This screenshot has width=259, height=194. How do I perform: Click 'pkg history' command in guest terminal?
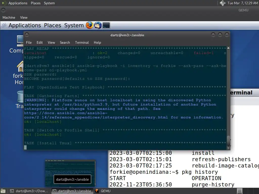click(x=200, y=172)
